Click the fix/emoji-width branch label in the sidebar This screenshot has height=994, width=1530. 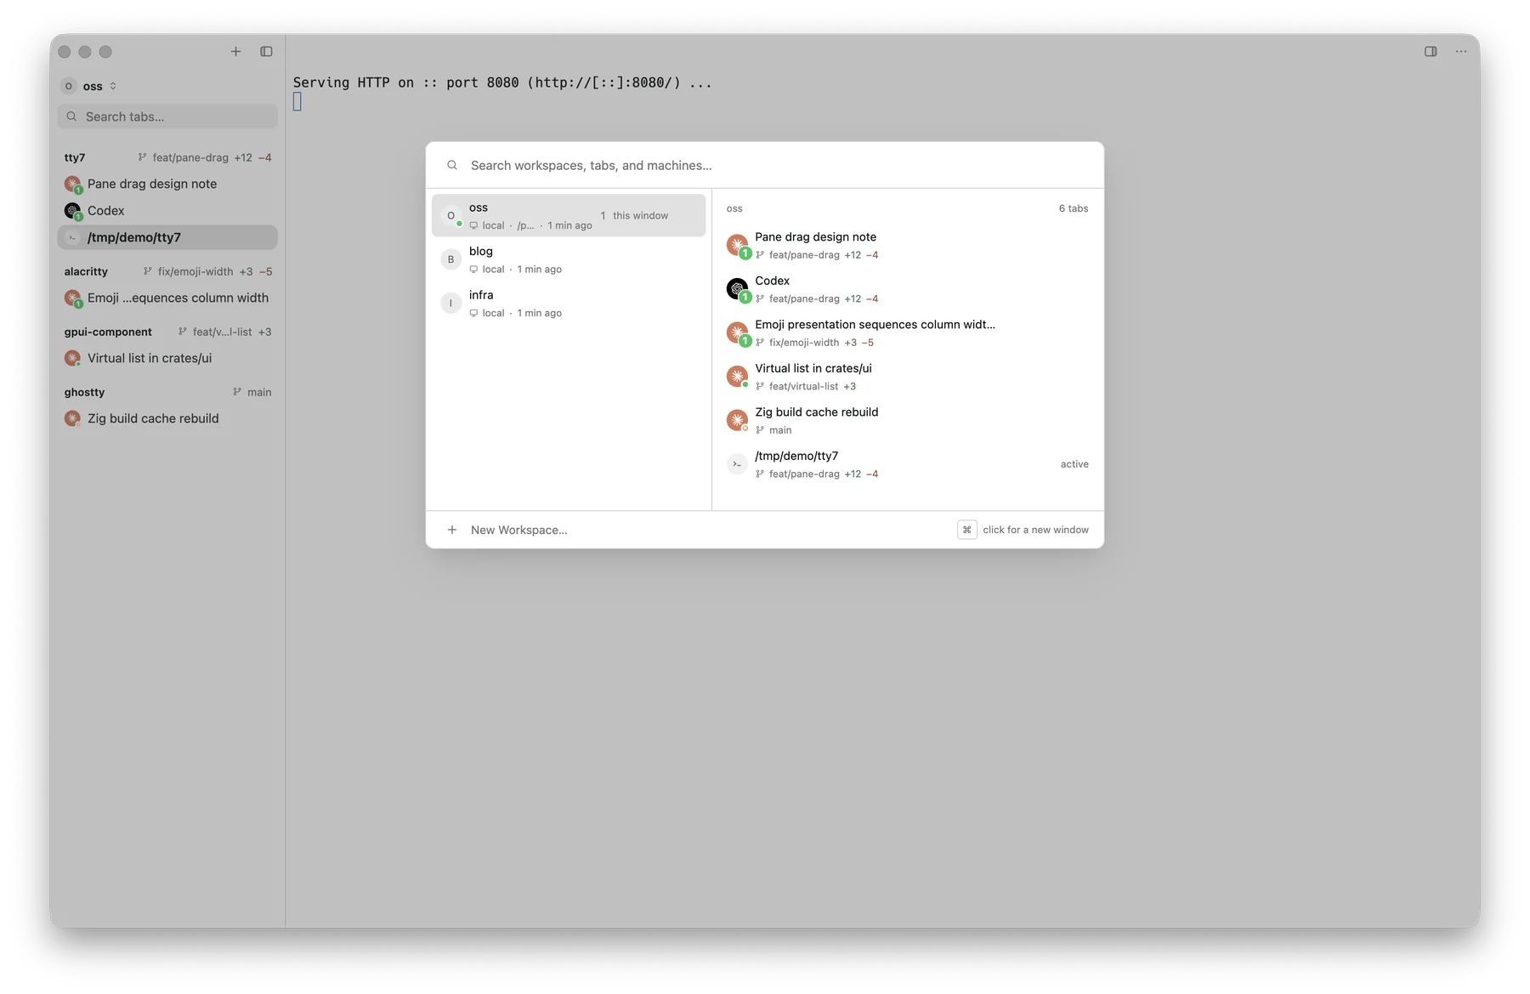195,271
